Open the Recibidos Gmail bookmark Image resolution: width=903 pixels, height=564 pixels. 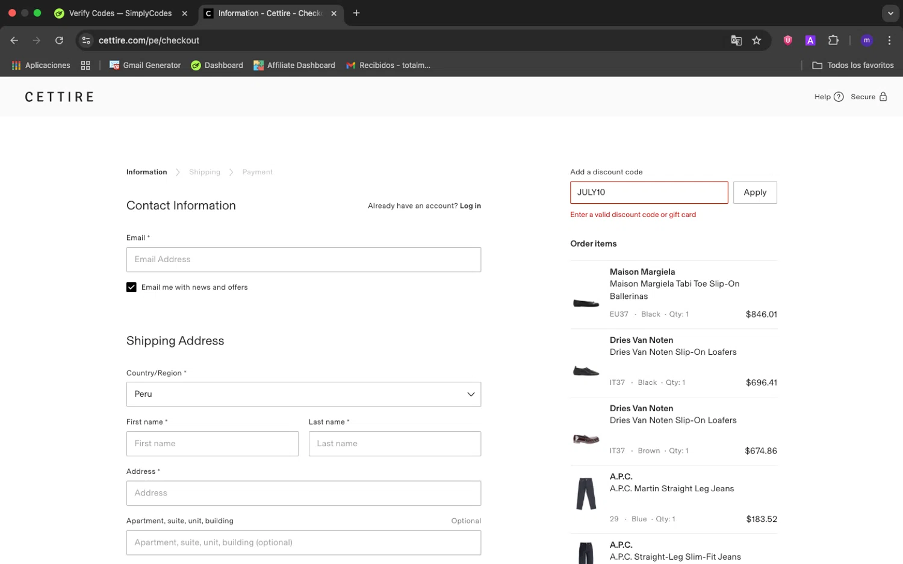pos(388,65)
